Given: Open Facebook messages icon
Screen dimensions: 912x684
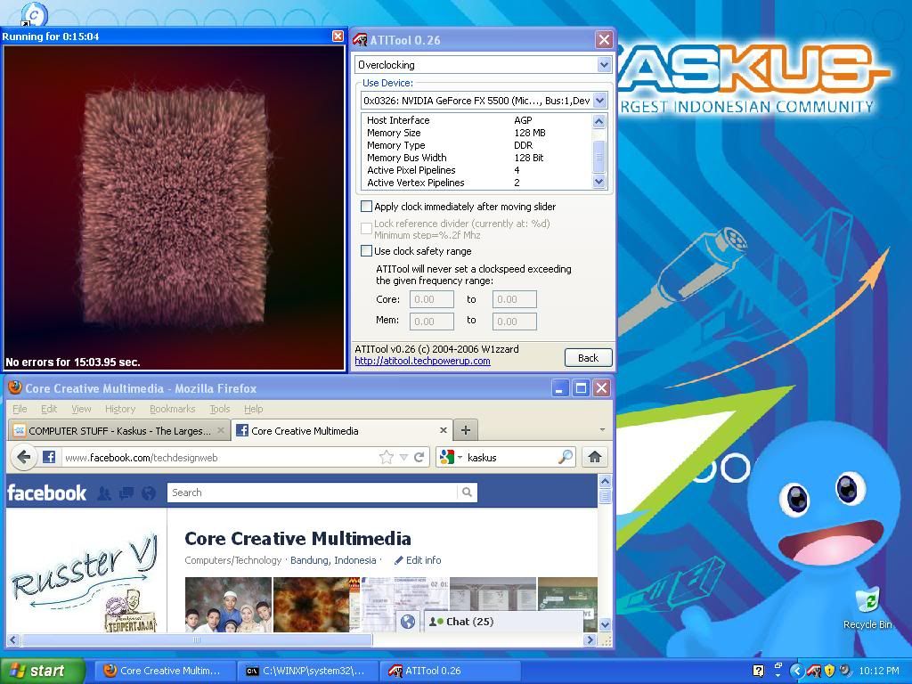Looking at the screenshot, I should tap(126, 493).
